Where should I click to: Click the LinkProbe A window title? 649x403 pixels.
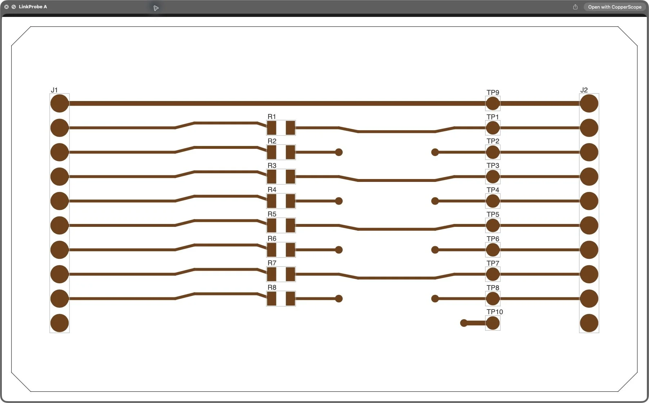click(x=33, y=7)
